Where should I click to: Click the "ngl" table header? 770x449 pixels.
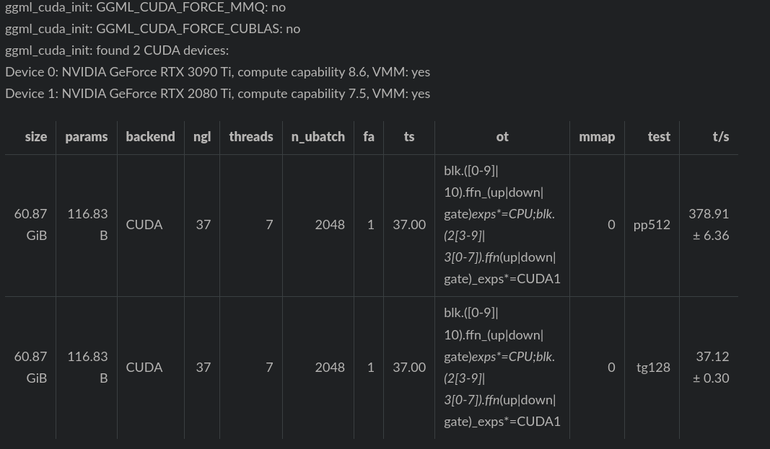[202, 136]
